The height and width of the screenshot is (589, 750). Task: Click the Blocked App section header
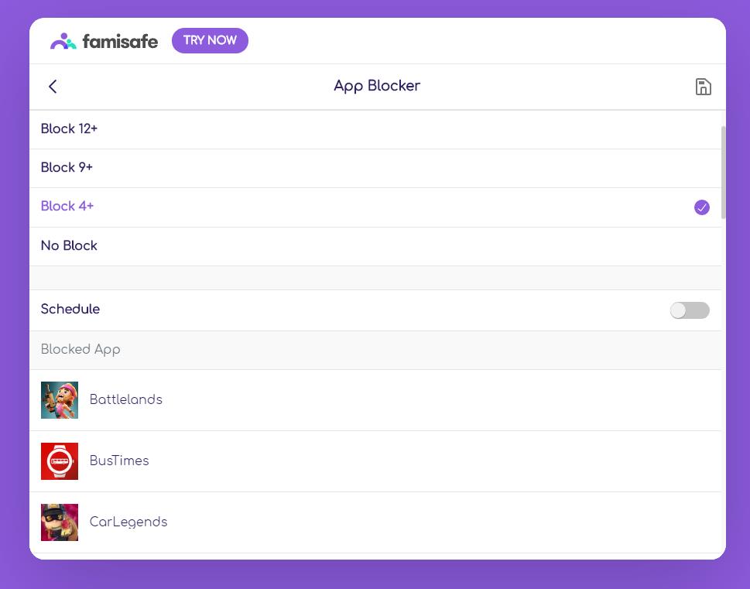[80, 350]
